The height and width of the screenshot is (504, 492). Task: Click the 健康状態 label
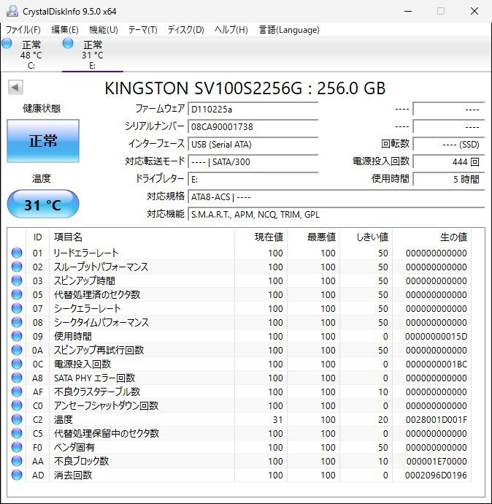pos(42,108)
